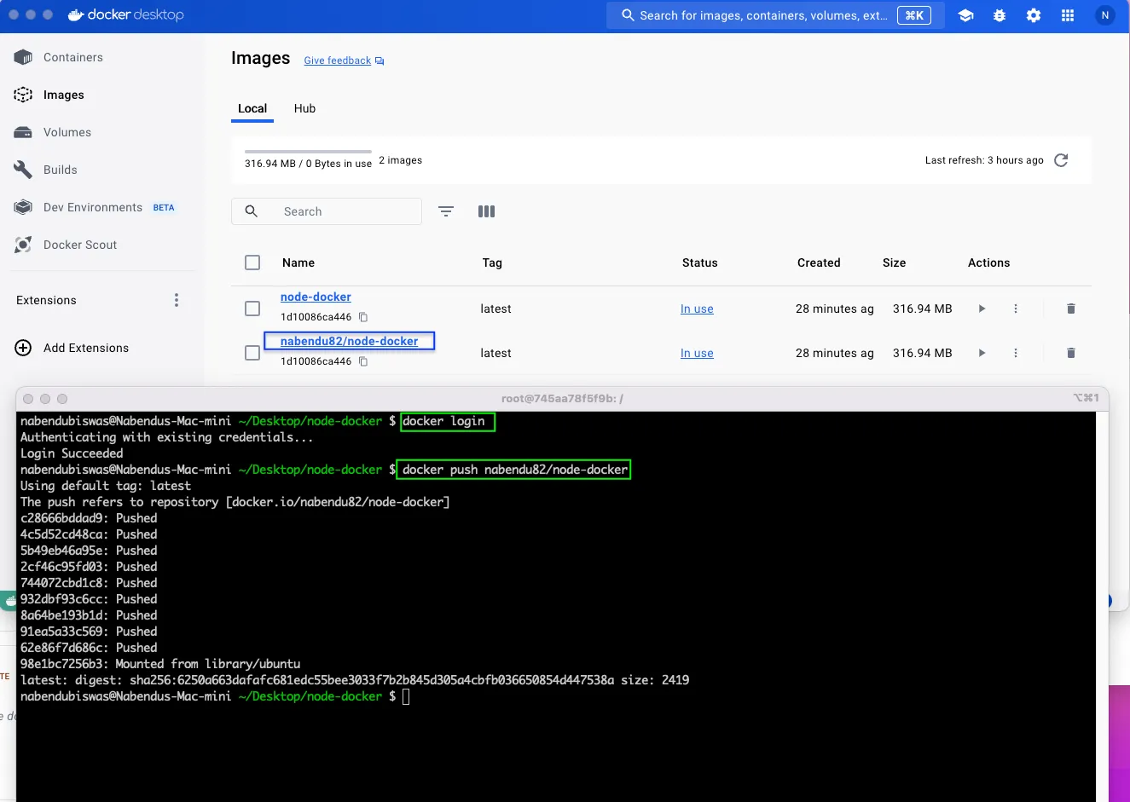Click the terminal prompt cursor
Viewport: 1130px width, 802px height.
pos(406,696)
